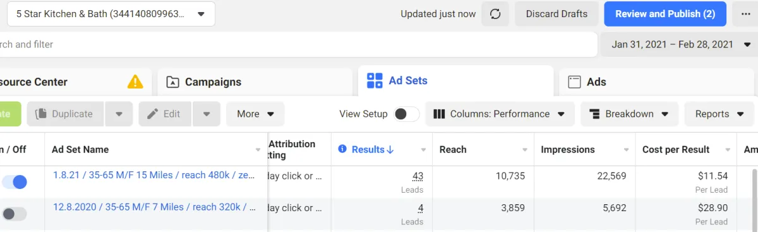Click the Campaigns folder icon

pos(172,82)
